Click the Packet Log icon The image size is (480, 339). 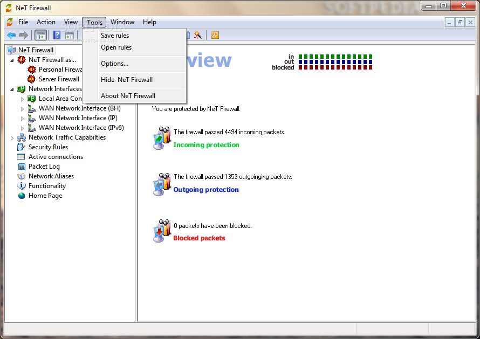point(22,167)
